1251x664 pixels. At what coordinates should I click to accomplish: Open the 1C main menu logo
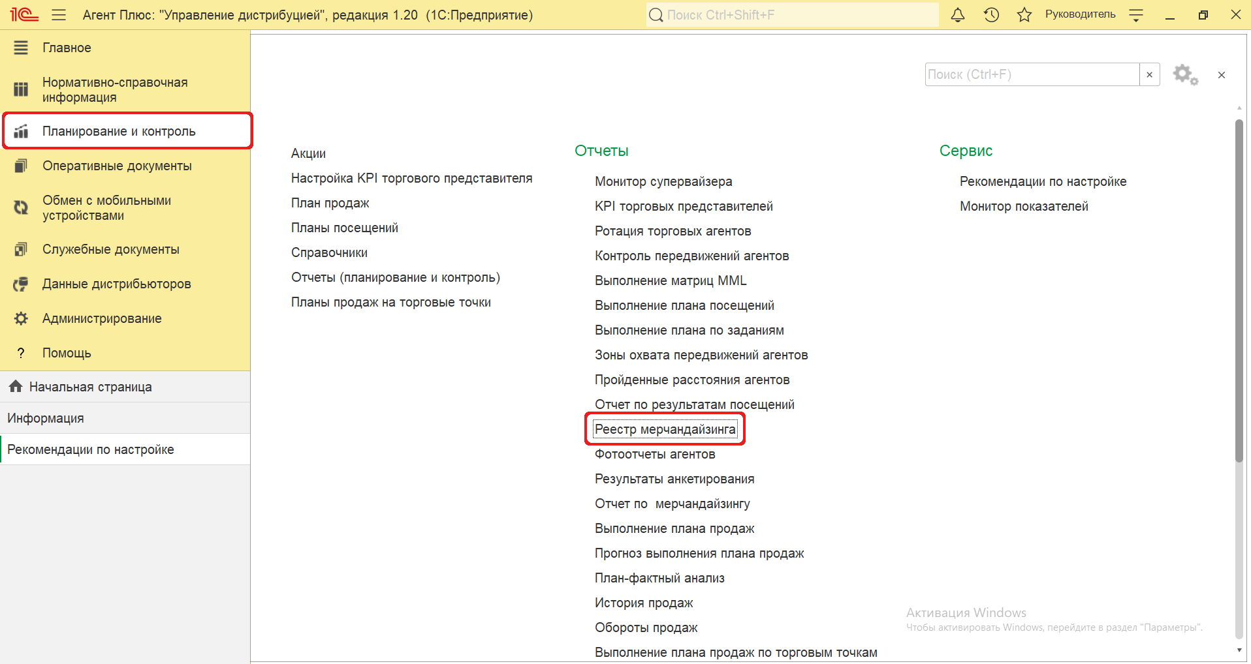pyautogui.click(x=24, y=14)
